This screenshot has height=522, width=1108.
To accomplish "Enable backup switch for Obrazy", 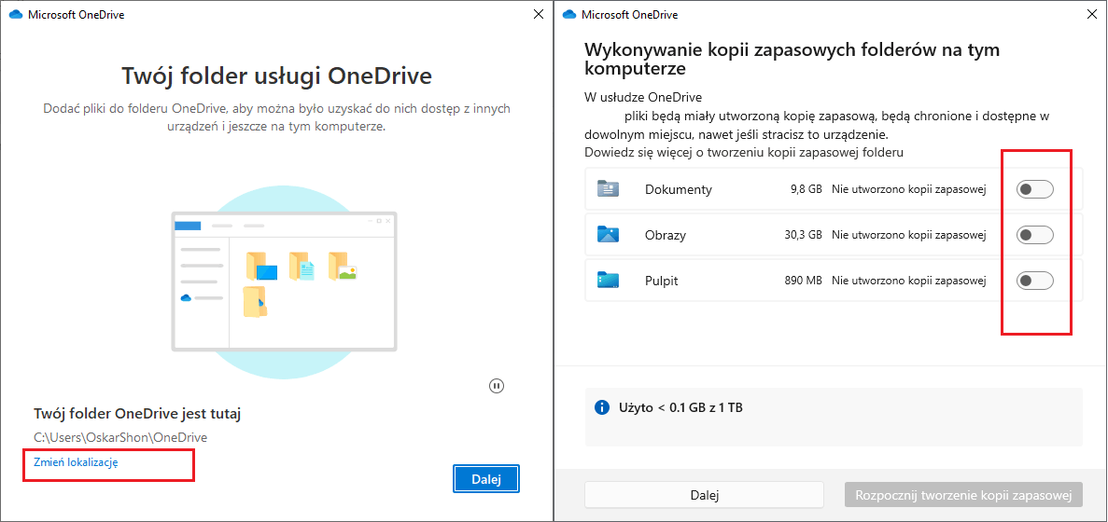I will (x=1034, y=235).
